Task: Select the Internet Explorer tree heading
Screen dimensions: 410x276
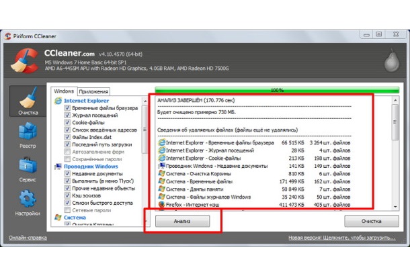Action: [86, 101]
